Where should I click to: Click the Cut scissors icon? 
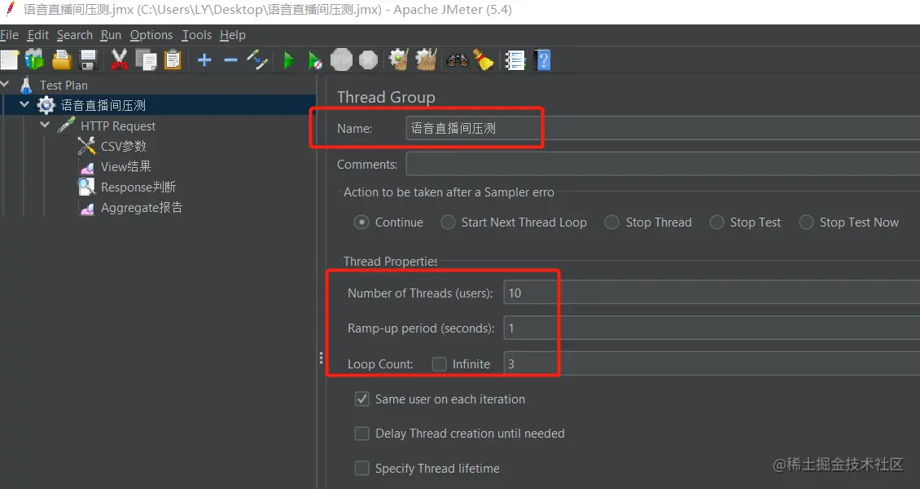tap(119, 59)
